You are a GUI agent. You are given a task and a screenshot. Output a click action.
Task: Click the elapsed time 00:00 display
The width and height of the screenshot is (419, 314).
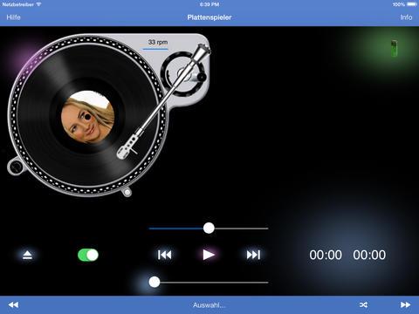point(326,255)
